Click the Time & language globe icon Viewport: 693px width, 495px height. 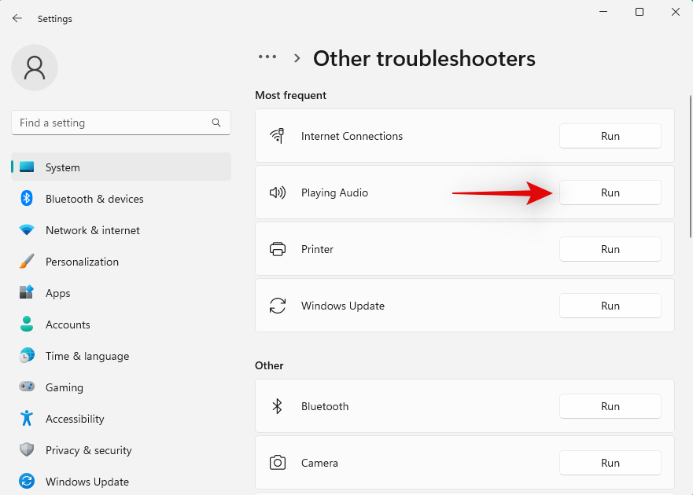click(27, 355)
